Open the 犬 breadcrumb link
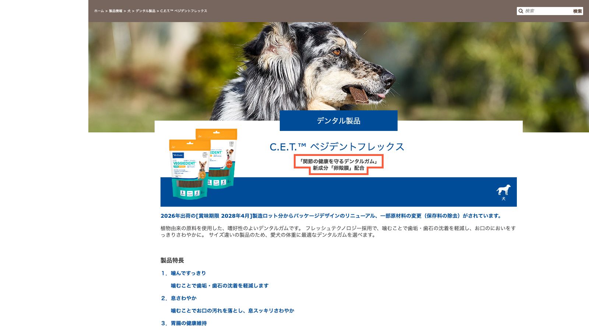The image size is (589, 331). 129,11
